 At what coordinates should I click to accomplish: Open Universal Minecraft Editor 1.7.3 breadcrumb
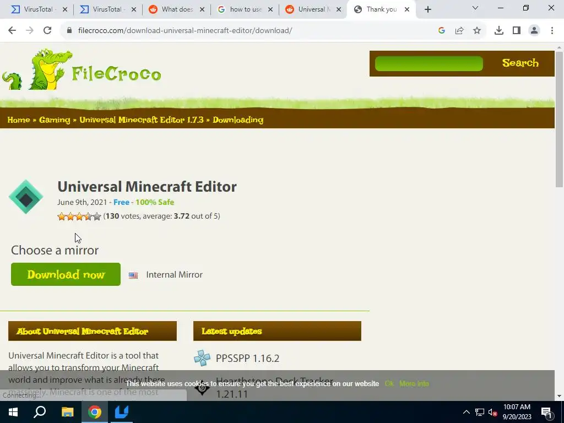coord(142,120)
